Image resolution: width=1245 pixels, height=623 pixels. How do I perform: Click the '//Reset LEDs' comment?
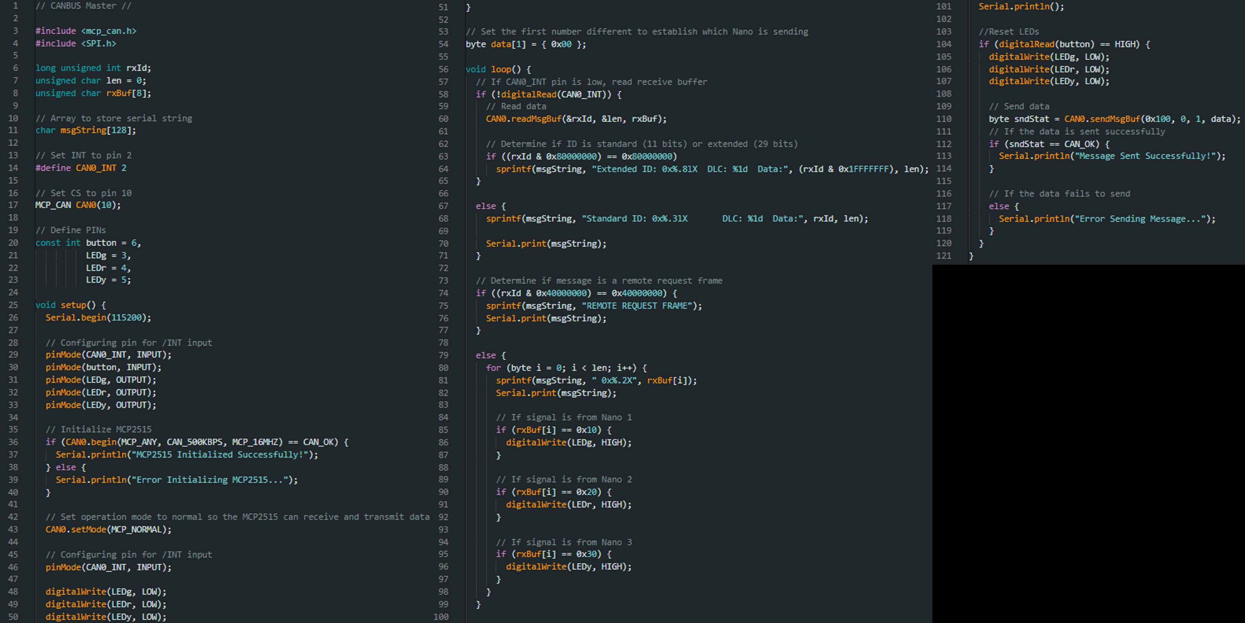click(x=1009, y=32)
